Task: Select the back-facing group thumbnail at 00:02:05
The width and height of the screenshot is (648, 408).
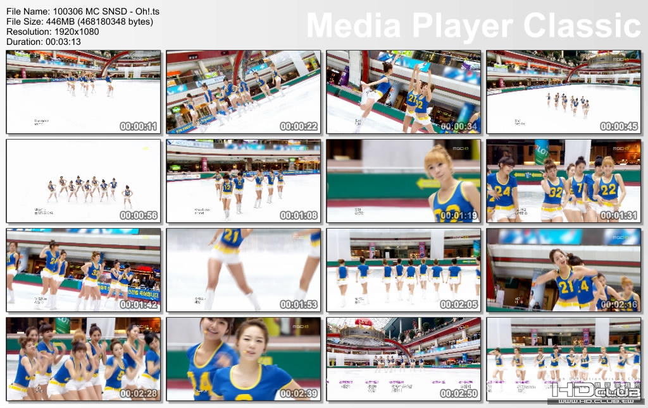Action: (403, 270)
